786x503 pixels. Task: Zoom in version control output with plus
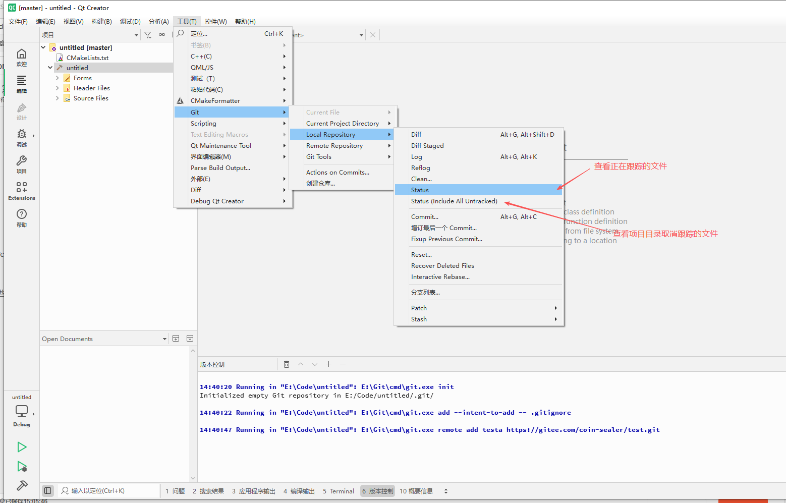click(x=328, y=364)
